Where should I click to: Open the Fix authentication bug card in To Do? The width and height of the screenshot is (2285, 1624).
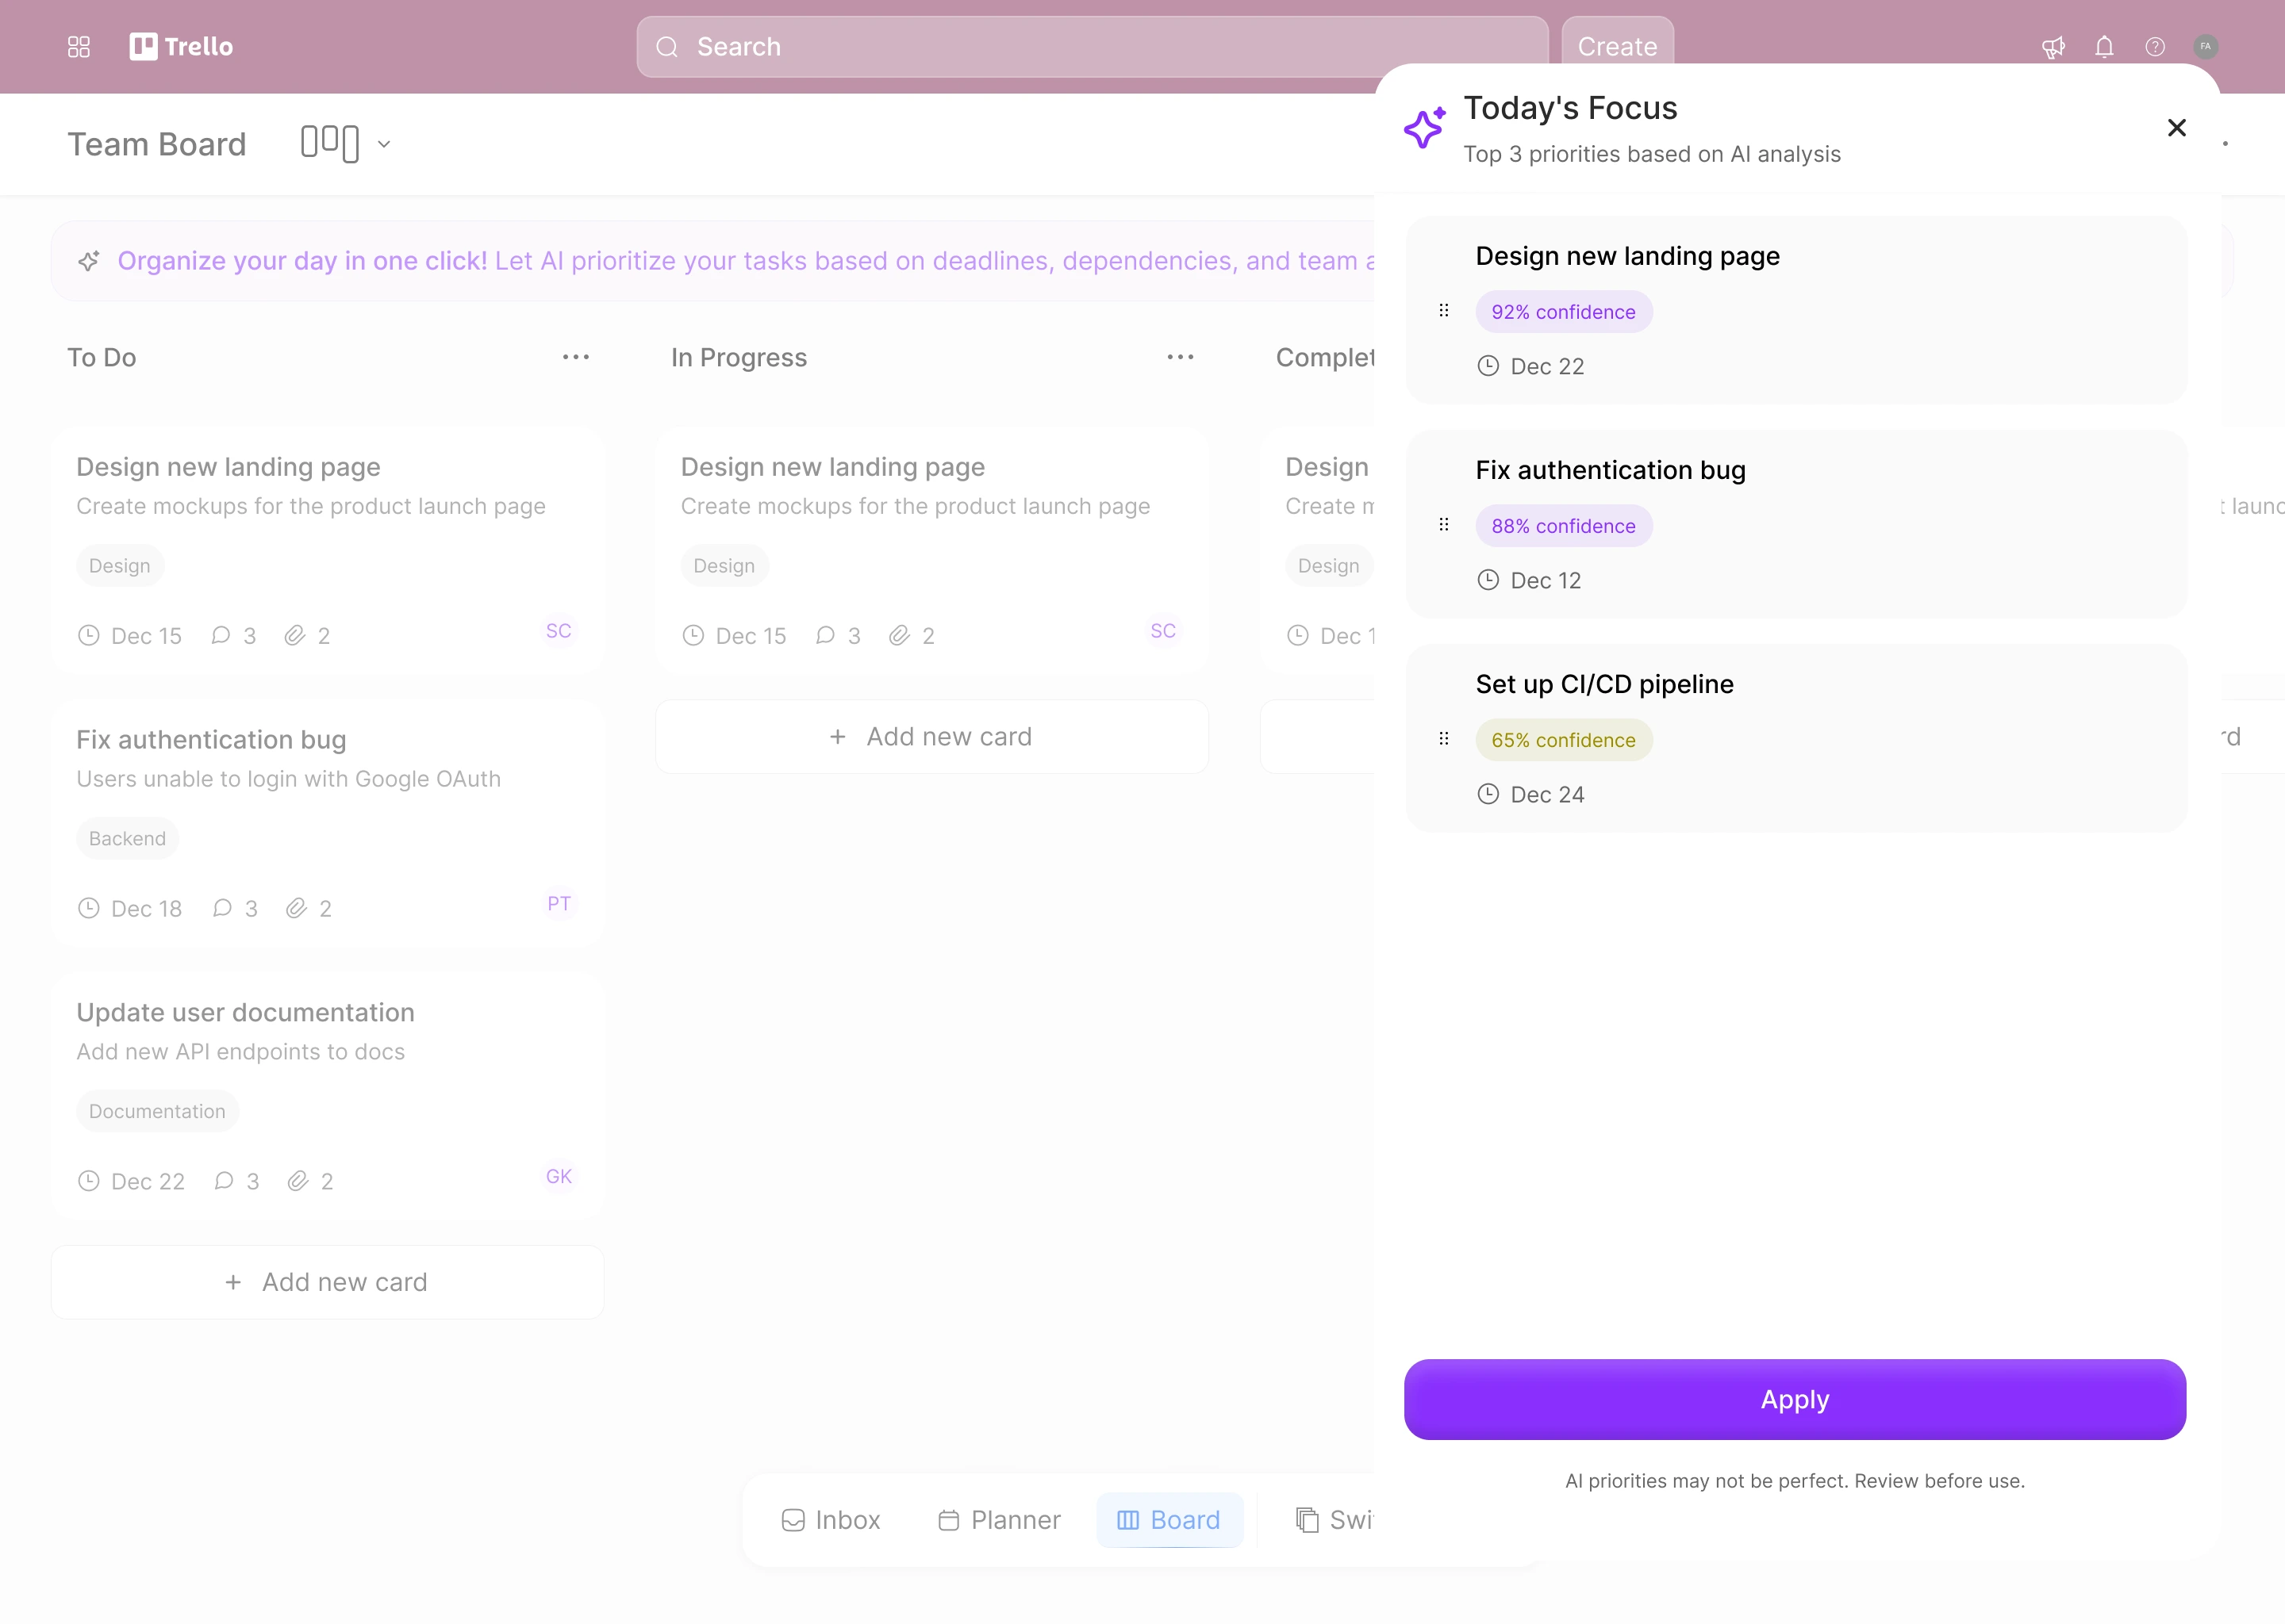(328, 825)
